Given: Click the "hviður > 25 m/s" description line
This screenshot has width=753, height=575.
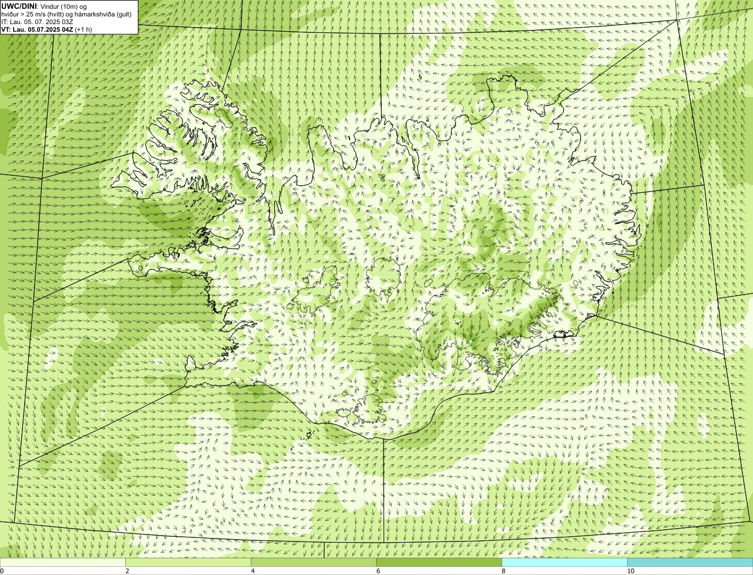Looking at the screenshot, I should [x=66, y=14].
